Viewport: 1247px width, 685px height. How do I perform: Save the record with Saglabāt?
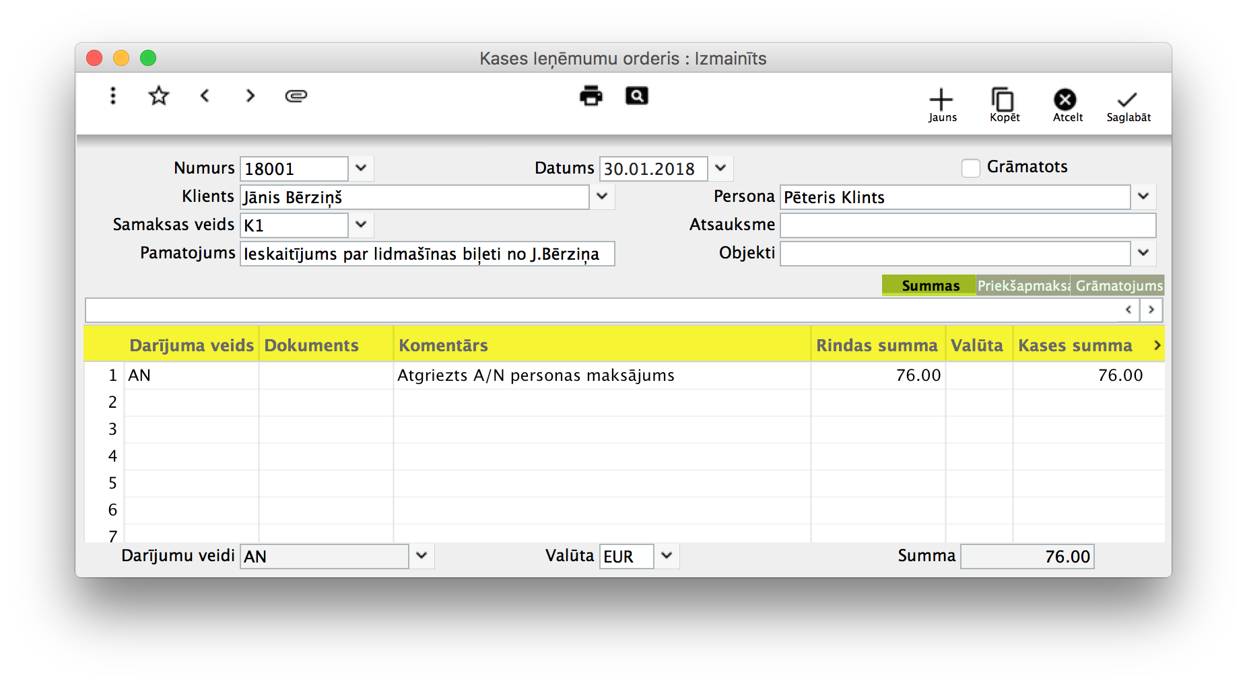pyautogui.click(x=1128, y=105)
